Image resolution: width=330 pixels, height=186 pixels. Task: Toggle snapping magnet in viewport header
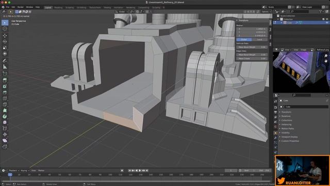[x=137, y=11]
